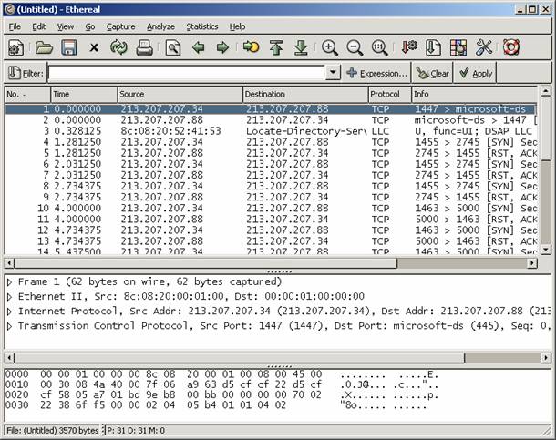The height and width of the screenshot is (440, 556).
Task: Click the Zoom out magnifier icon
Action: 355,47
